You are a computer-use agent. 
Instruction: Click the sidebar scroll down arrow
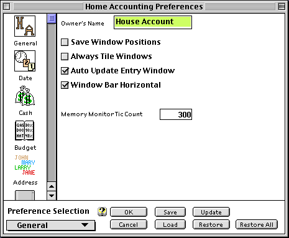pos(52,196)
